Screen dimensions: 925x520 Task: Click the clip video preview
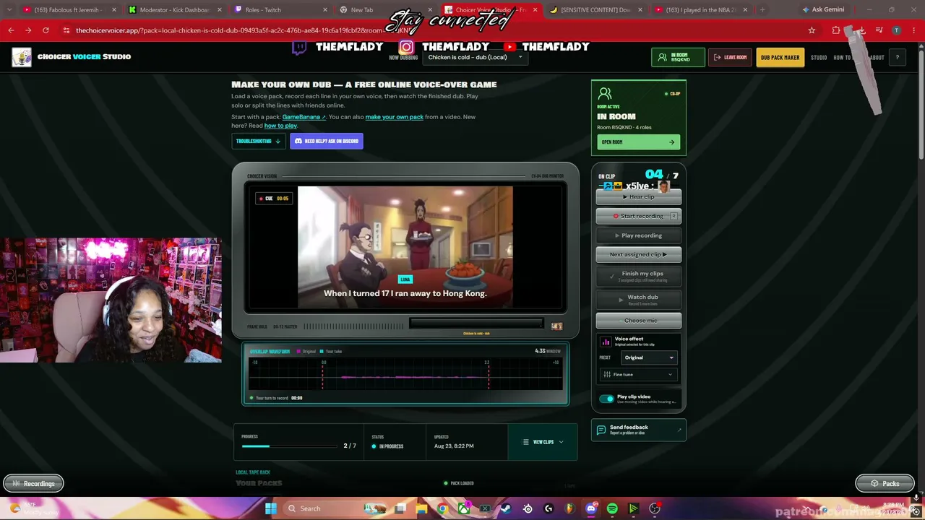click(x=405, y=247)
